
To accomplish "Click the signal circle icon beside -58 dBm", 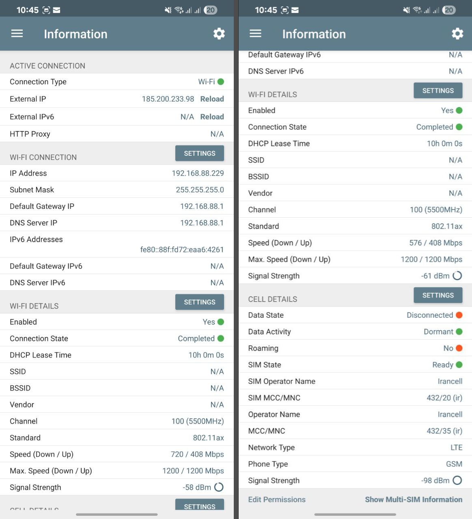I will click(x=219, y=487).
